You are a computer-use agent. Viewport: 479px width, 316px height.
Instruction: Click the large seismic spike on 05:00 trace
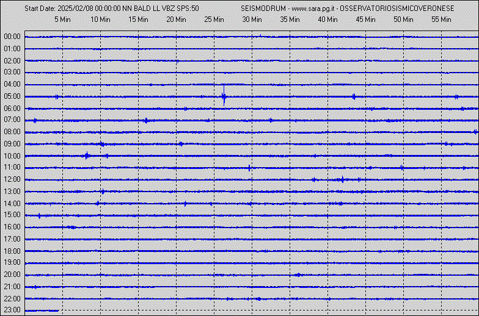point(224,96)
